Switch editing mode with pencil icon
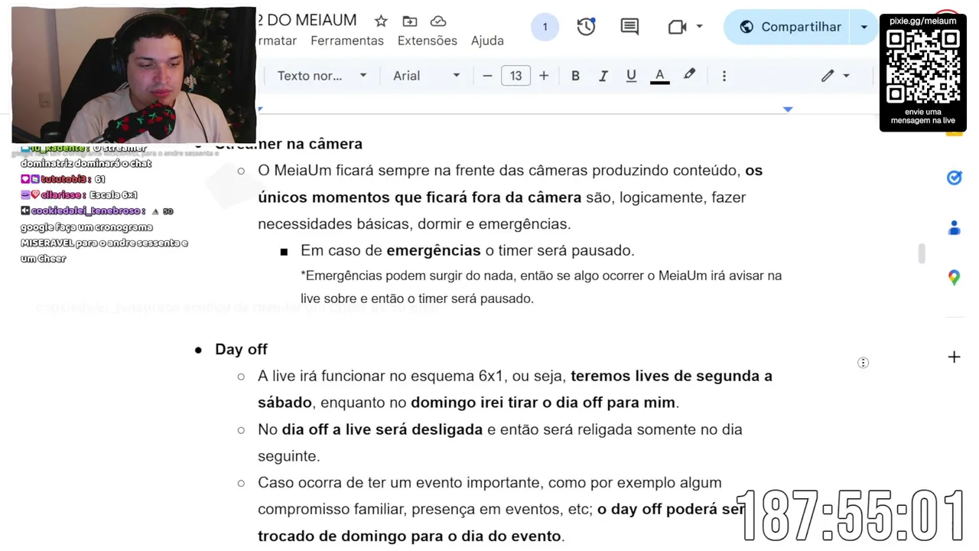Screen dimensions: 979x551 [828, 76]
